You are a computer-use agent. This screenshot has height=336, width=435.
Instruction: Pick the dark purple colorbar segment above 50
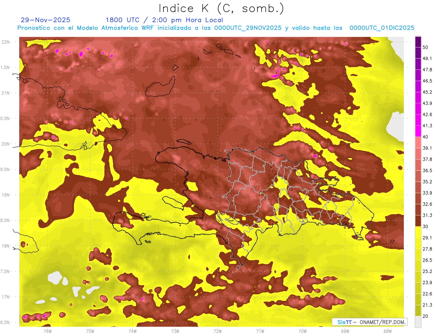(418, 42)
